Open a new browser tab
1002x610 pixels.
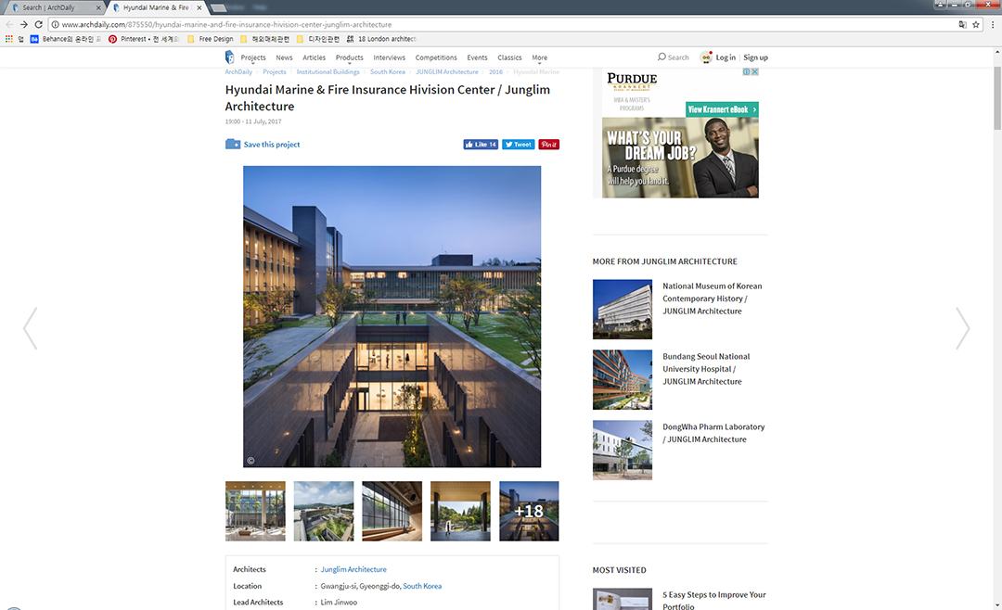click(x=218, y=7)
